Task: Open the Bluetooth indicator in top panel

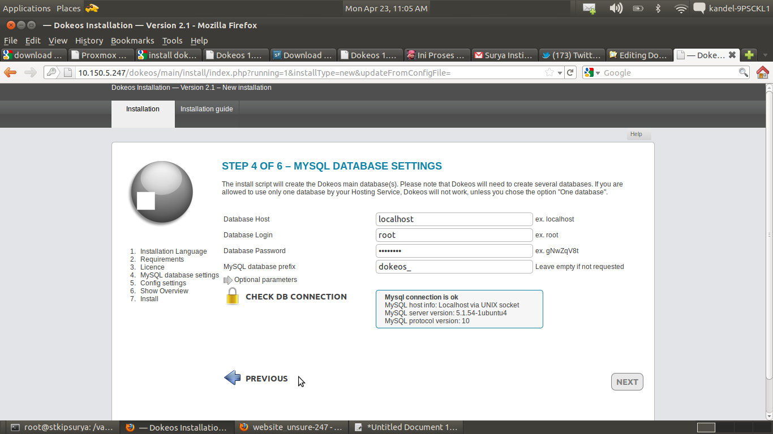Action: click(658, 8)
